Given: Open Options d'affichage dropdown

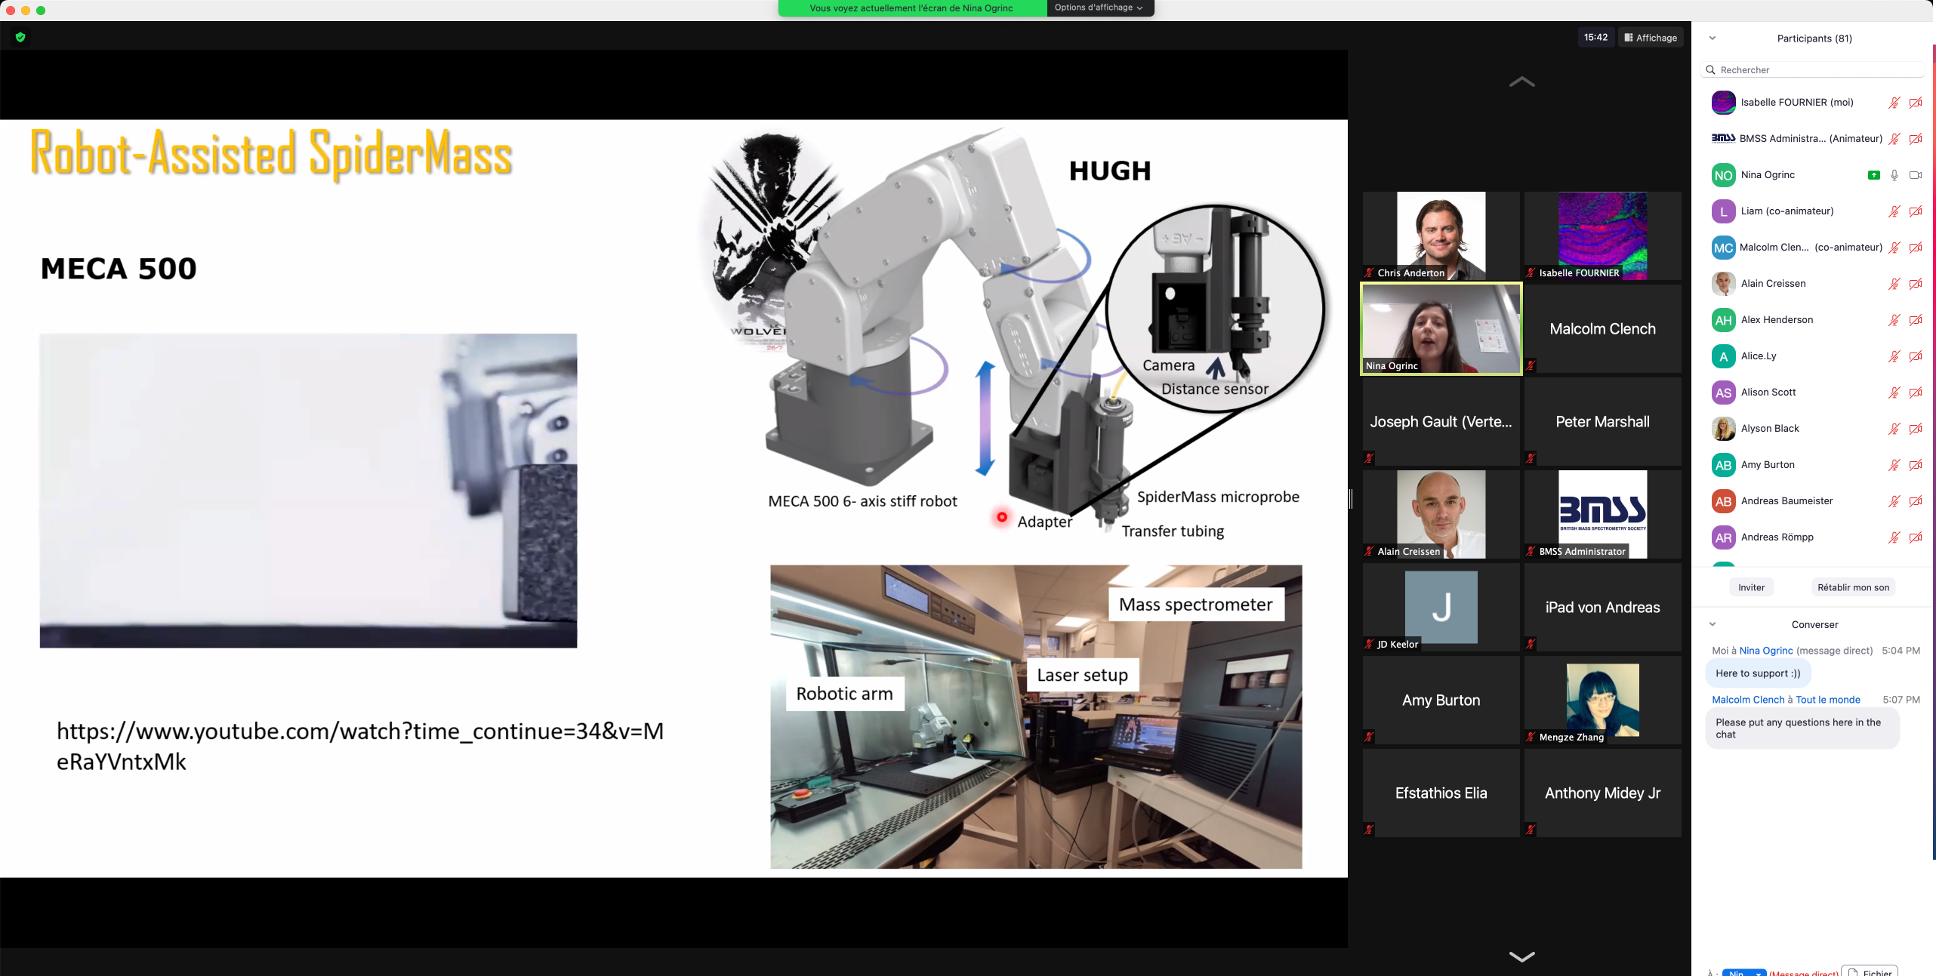Looking at the screenshot, I should (x=1099, y=8).
